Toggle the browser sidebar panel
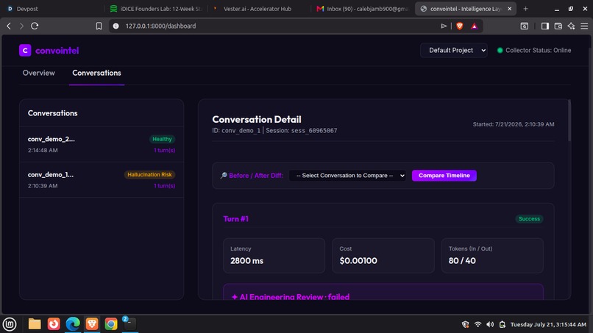593x333 pixels. click(545, 26)
